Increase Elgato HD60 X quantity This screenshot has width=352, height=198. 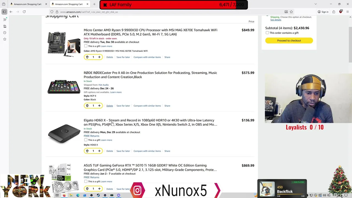pos(99,151)
